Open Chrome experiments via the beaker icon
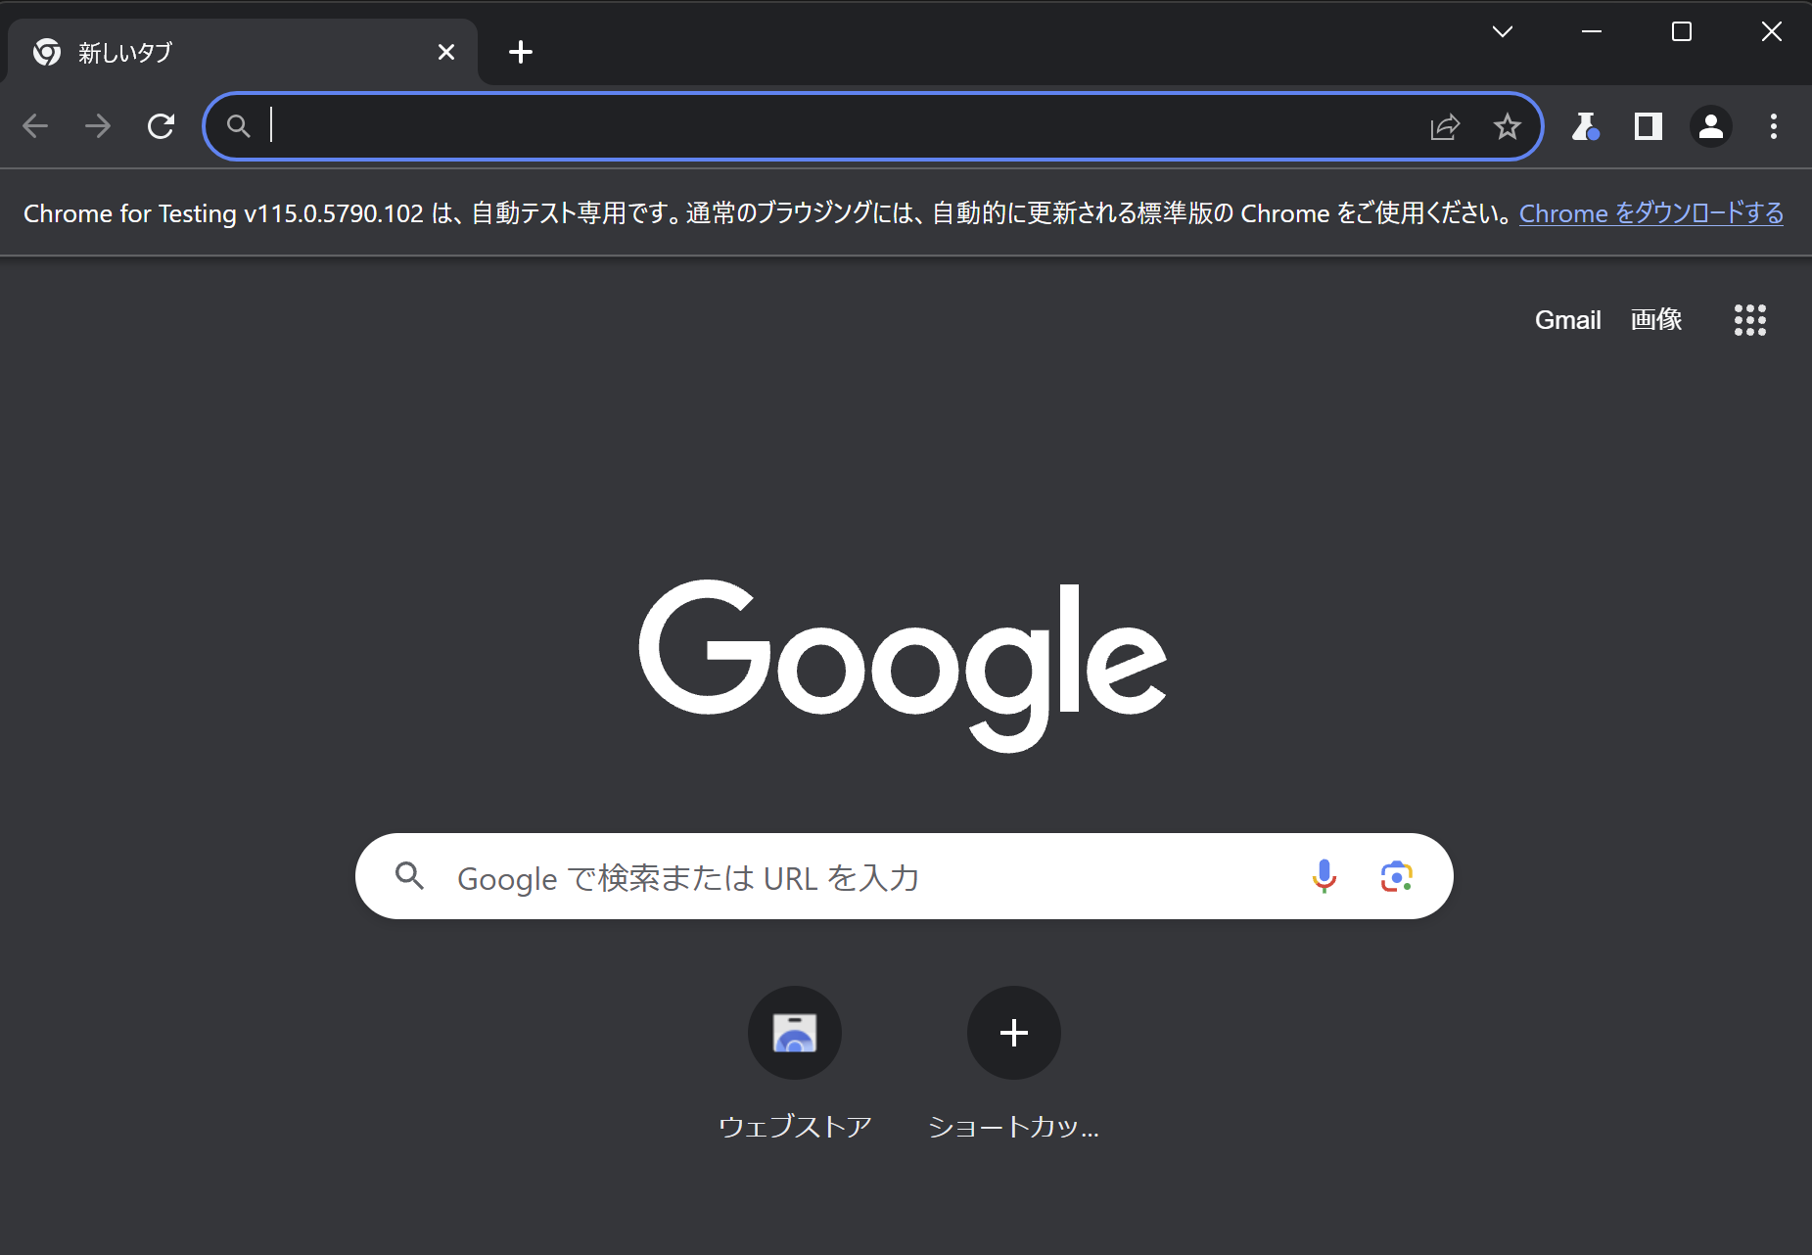The width and height of the screenshot is (1812, 1255). coord(1586,126)
